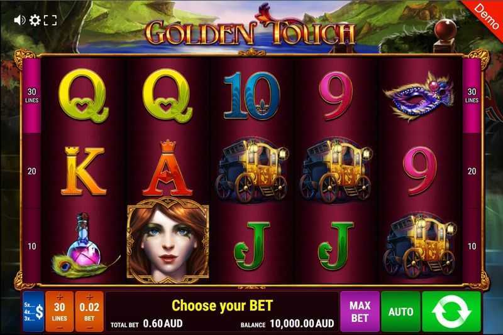The image size is (503, 335).
Task: Select the red-haired woman portrait symbol
Action: coord(168,241)
